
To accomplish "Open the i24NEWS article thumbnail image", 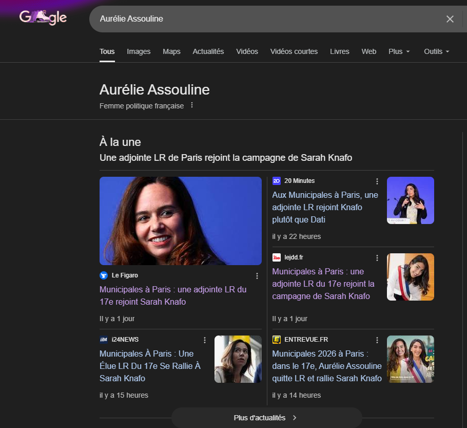I will click(x=238, y=359).
